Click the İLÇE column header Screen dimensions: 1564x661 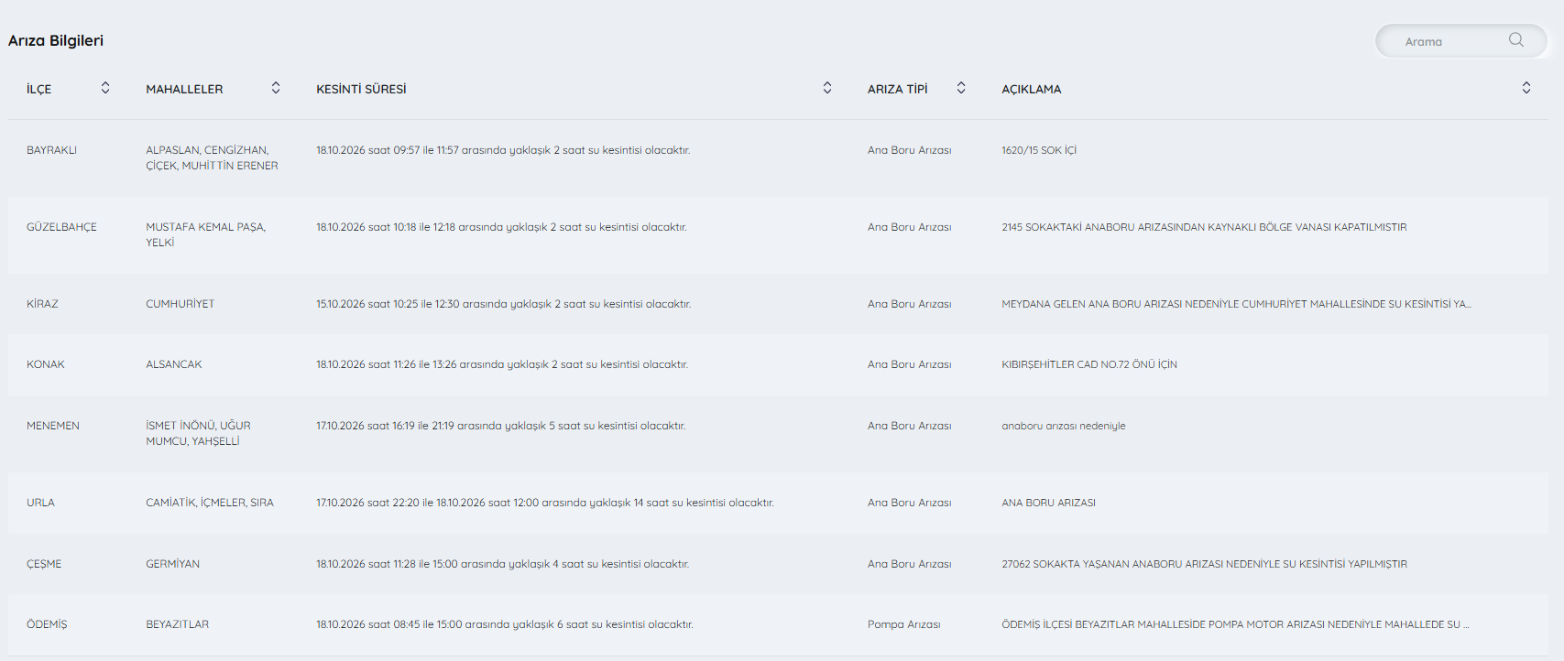39,89
